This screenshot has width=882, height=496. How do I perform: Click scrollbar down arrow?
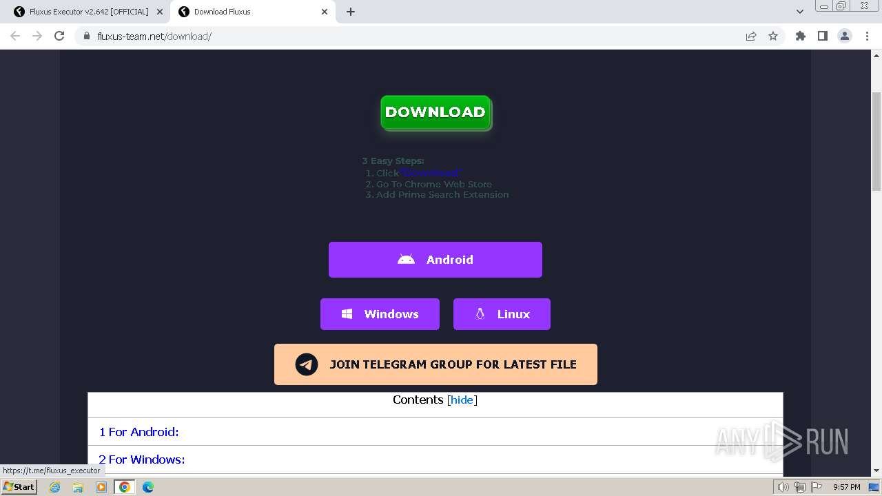point(876,471)
